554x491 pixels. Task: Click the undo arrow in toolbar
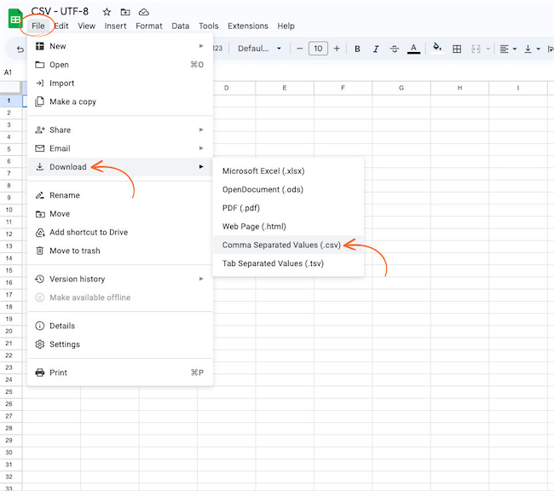(x=20, y=49)
